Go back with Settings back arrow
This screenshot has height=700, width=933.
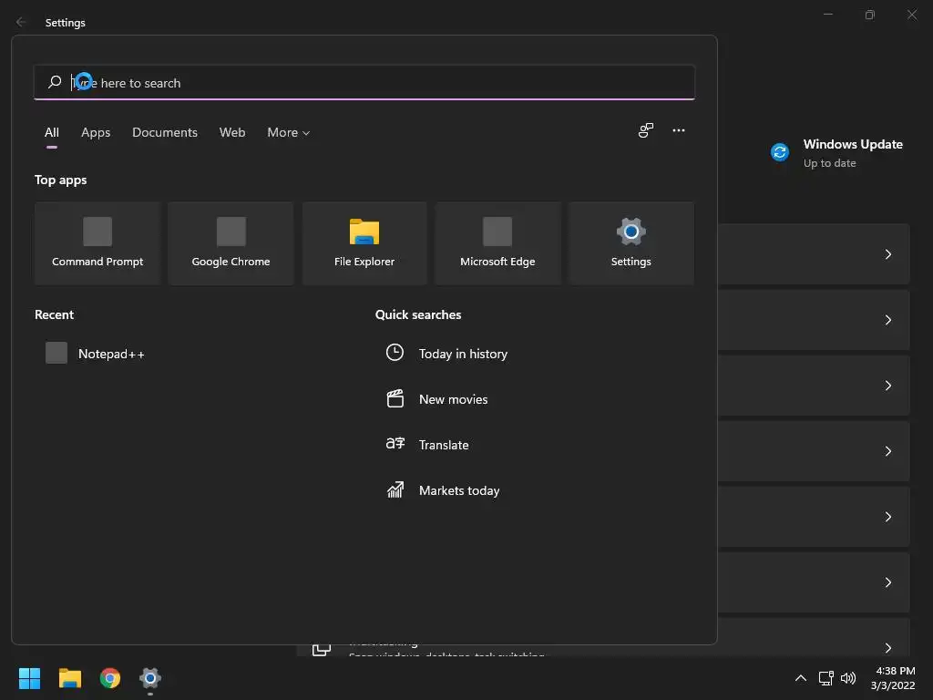coord(21,22)
